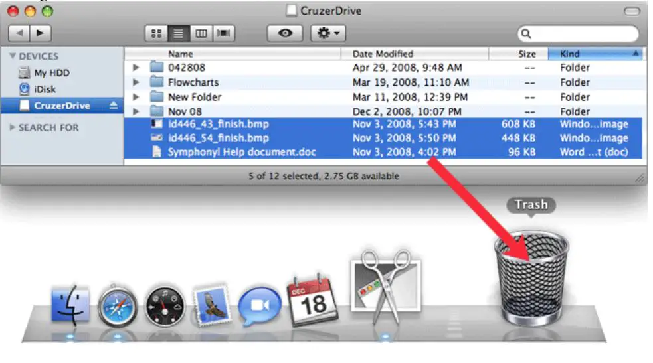The width and height of the screenshot is (653, 363).
Task: Expand the Flowcharts folder
Action: [x=136, y=82]
